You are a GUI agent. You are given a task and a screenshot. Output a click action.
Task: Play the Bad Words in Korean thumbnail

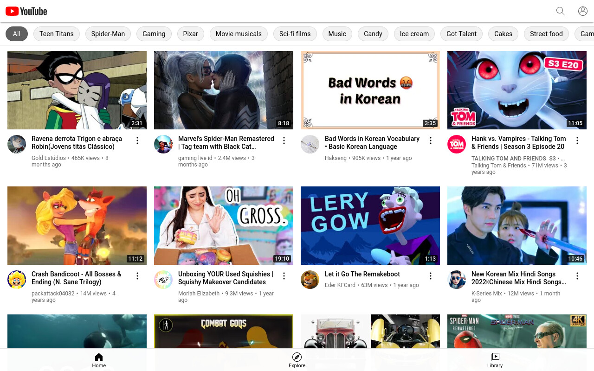click(370, 90)
